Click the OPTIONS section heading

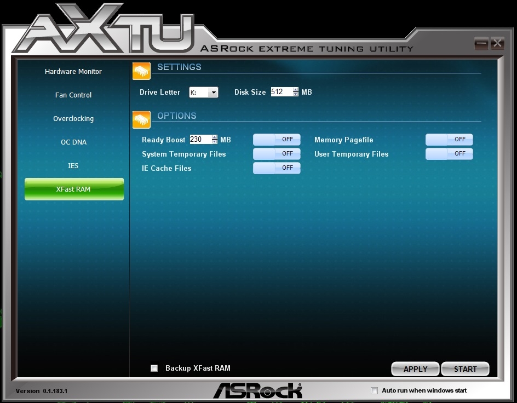[x=177, y=116]
